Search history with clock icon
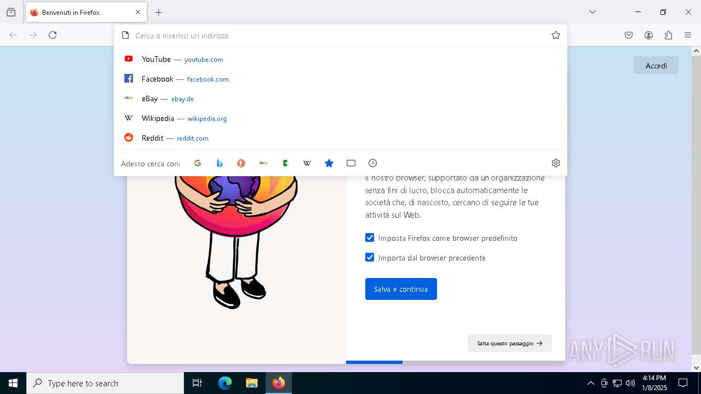The width and height of the screenshot is (701, 394). (x=373, y=163)
